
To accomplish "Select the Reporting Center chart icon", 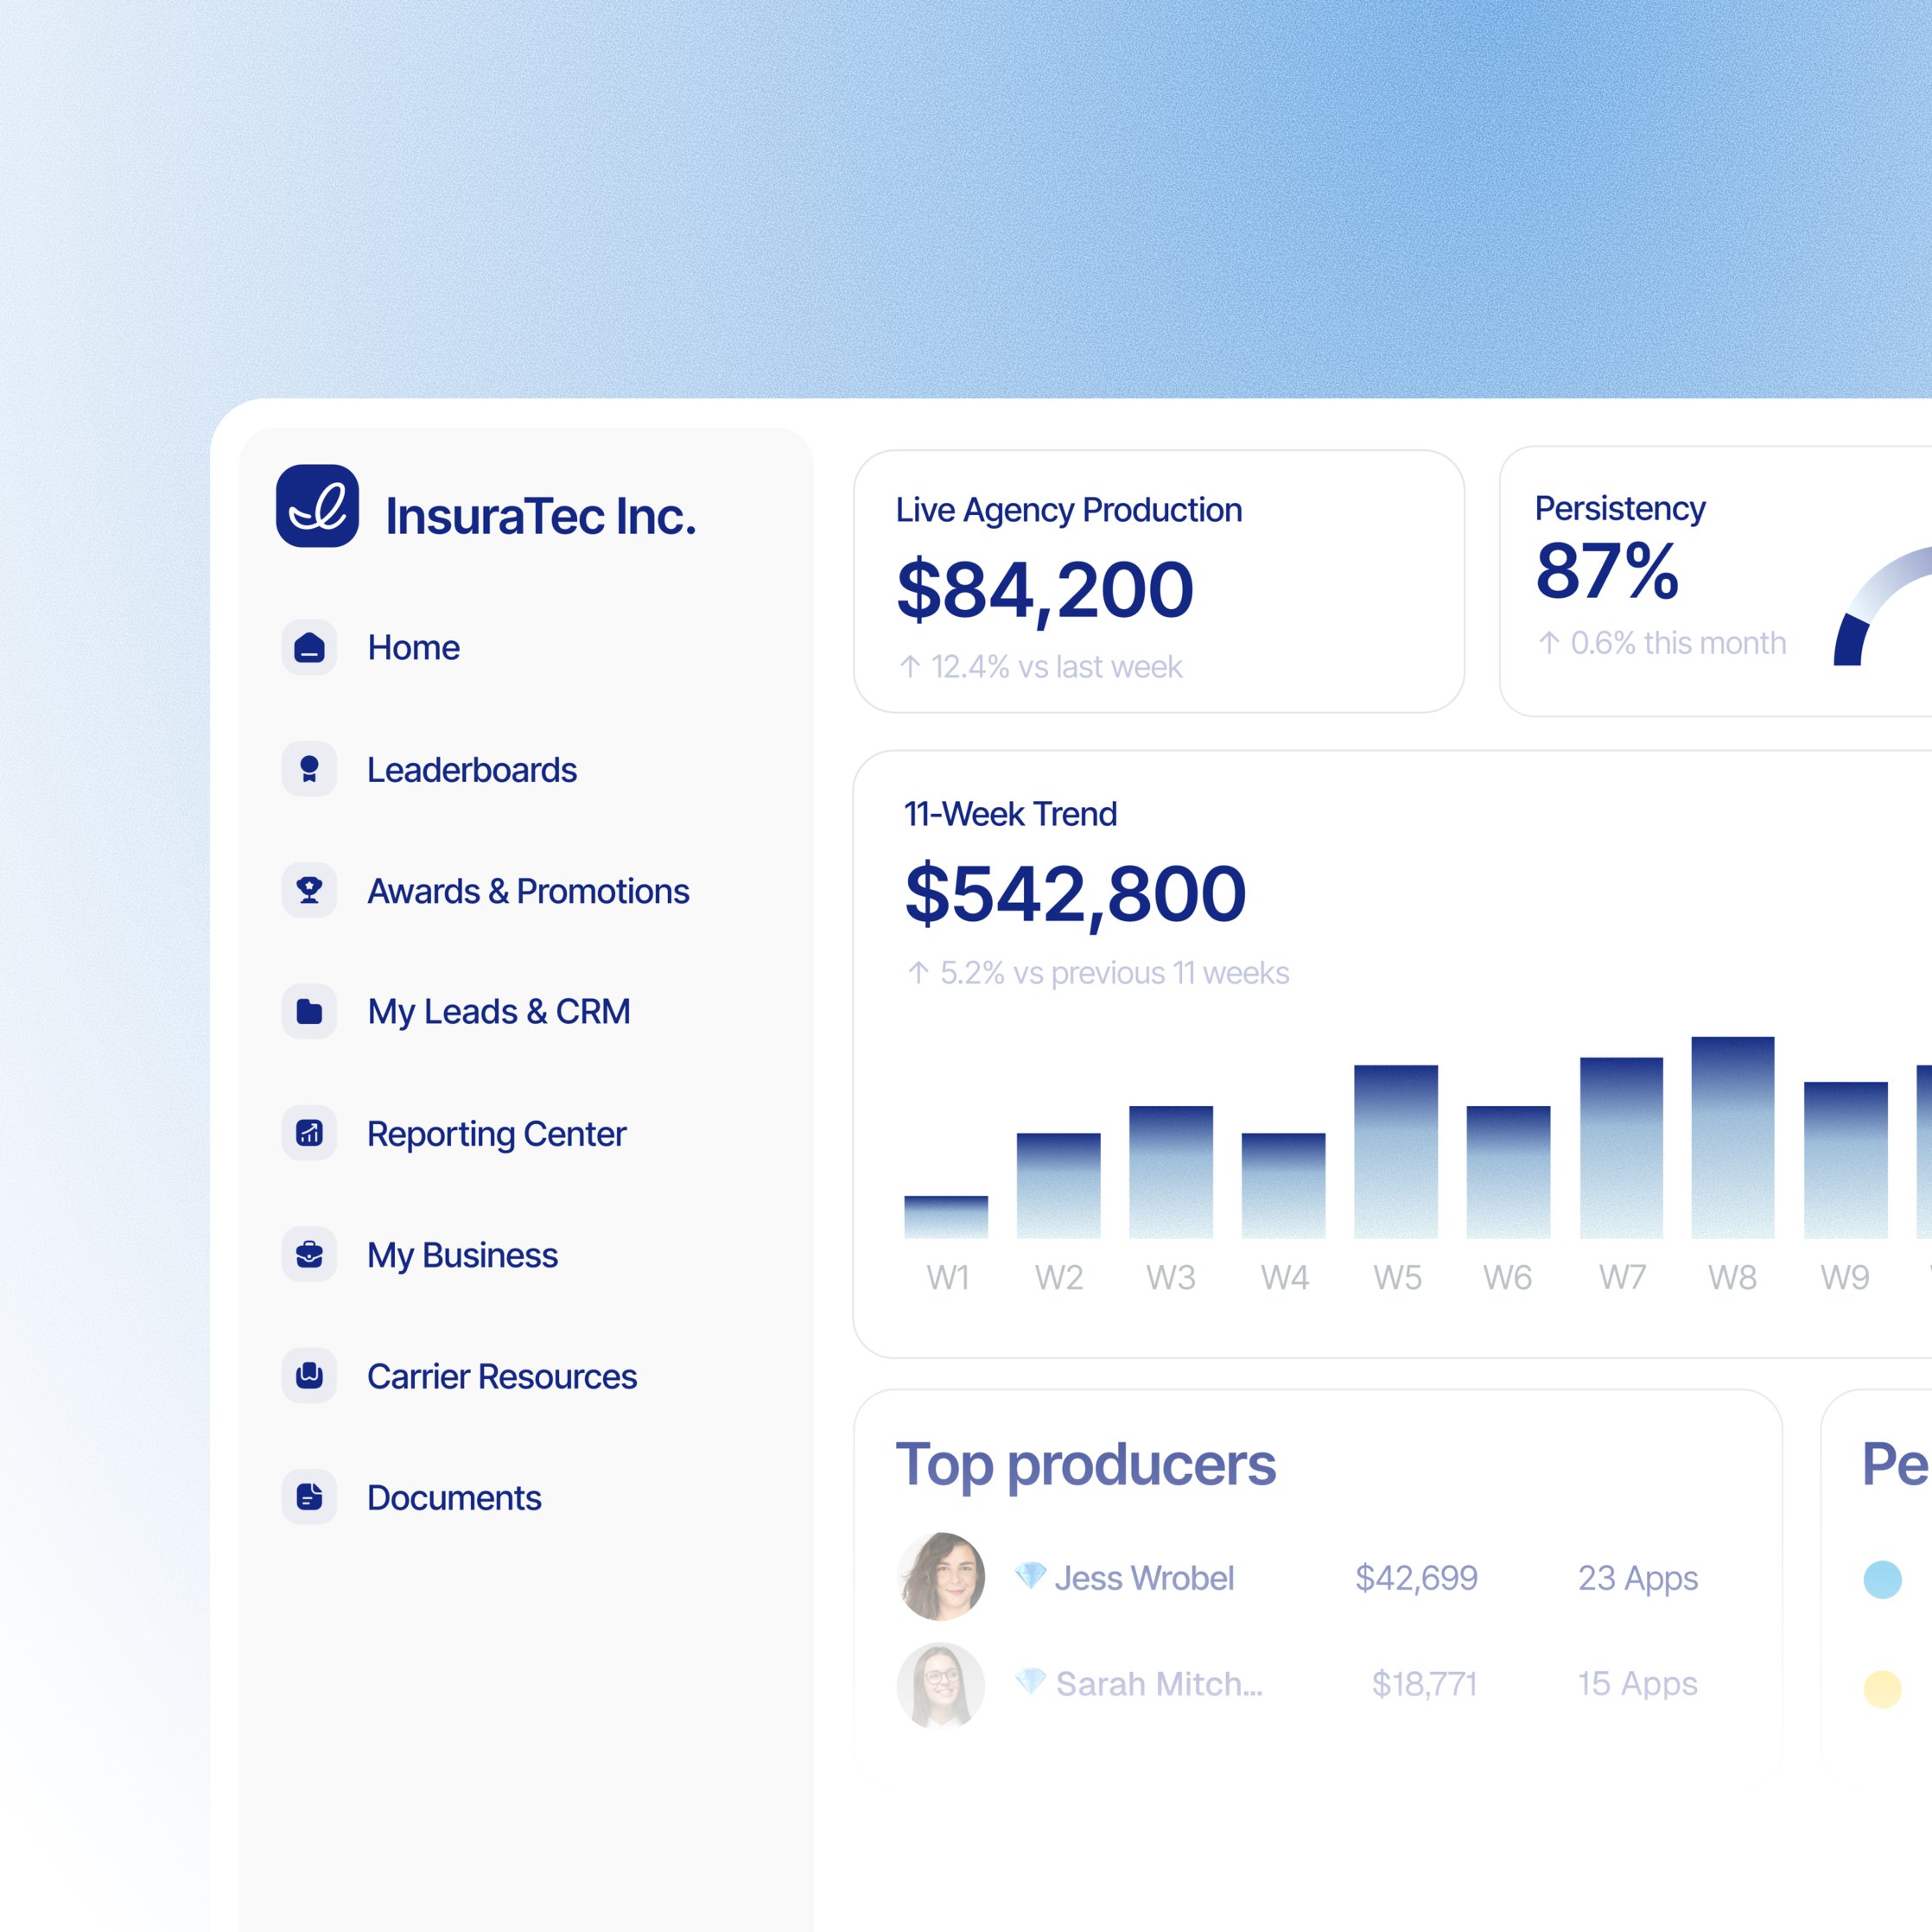I will tap(310, 1134).
